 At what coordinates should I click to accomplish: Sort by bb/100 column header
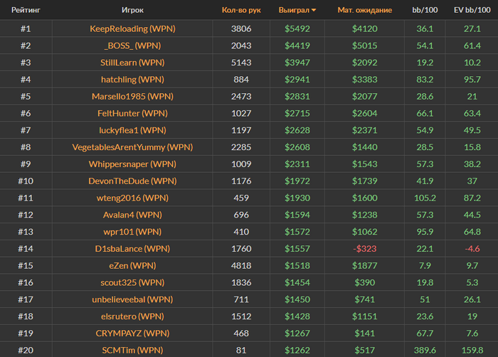coord(425,11)
